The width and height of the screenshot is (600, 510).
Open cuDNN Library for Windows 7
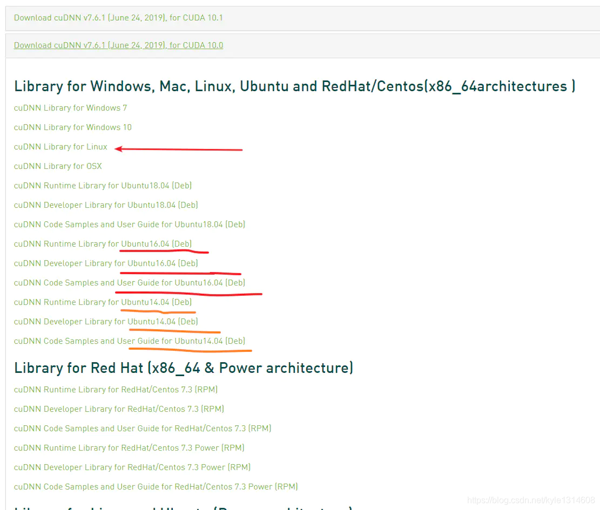tap(70, 108)
